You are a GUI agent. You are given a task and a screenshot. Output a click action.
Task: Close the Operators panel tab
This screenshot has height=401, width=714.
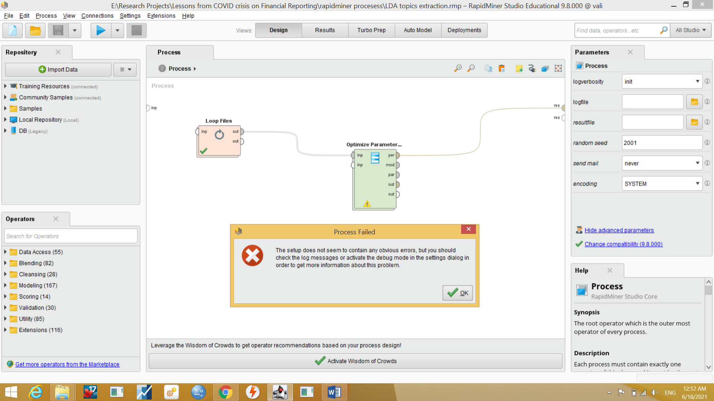pyautogui.click(x=56, y=219)
